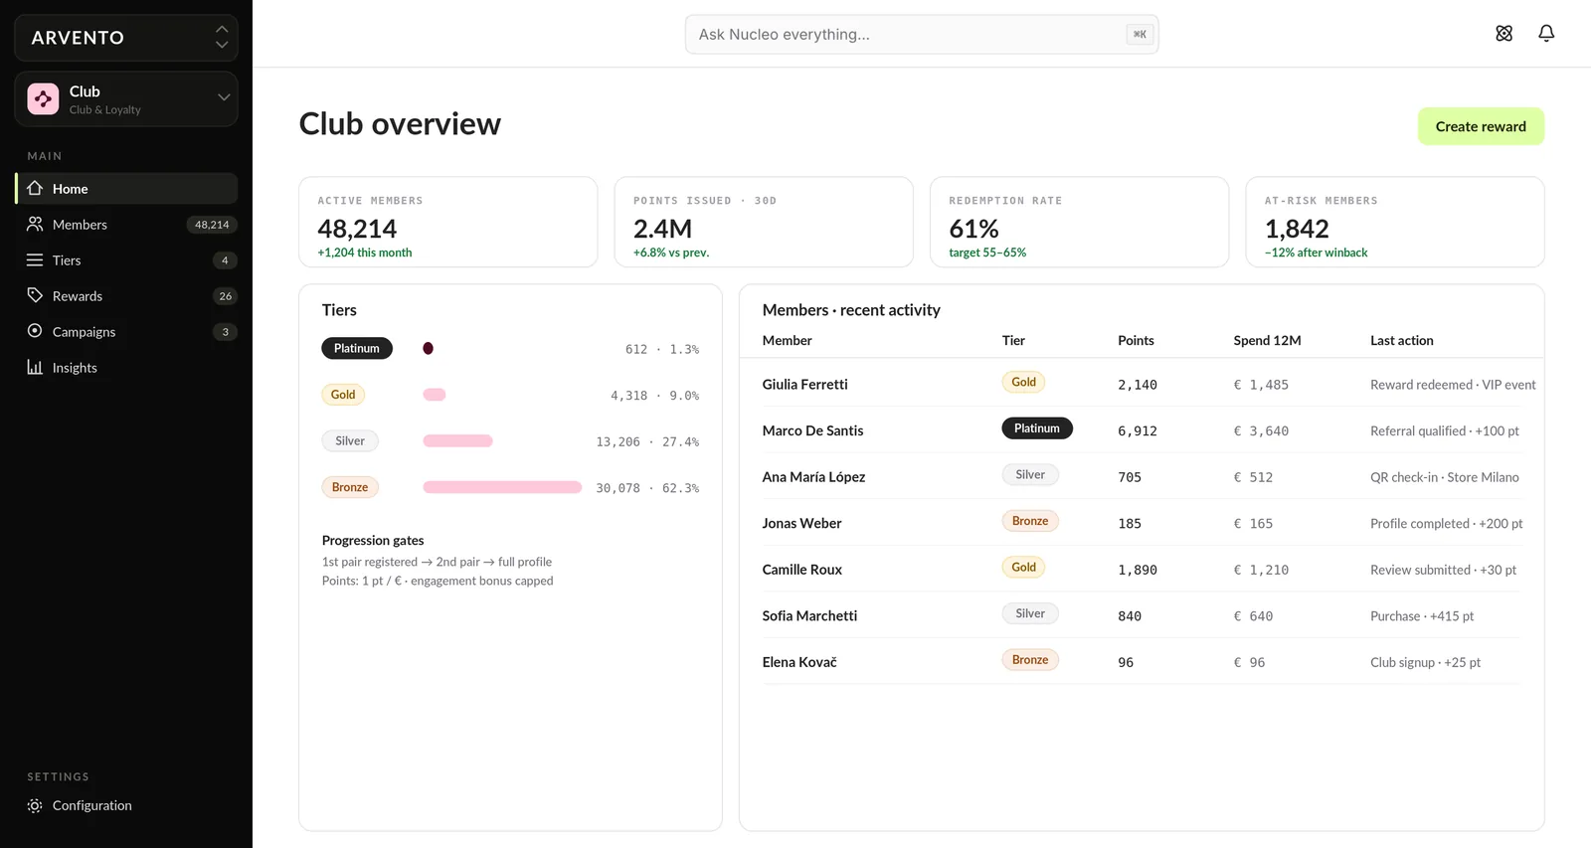The image size is (1591, 848).
Task: Click the Tier column header
Action: [x=1013, y=340]
